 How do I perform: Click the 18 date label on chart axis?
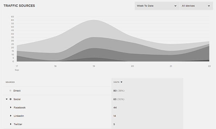pyautogui.click(x=55, y=66)
